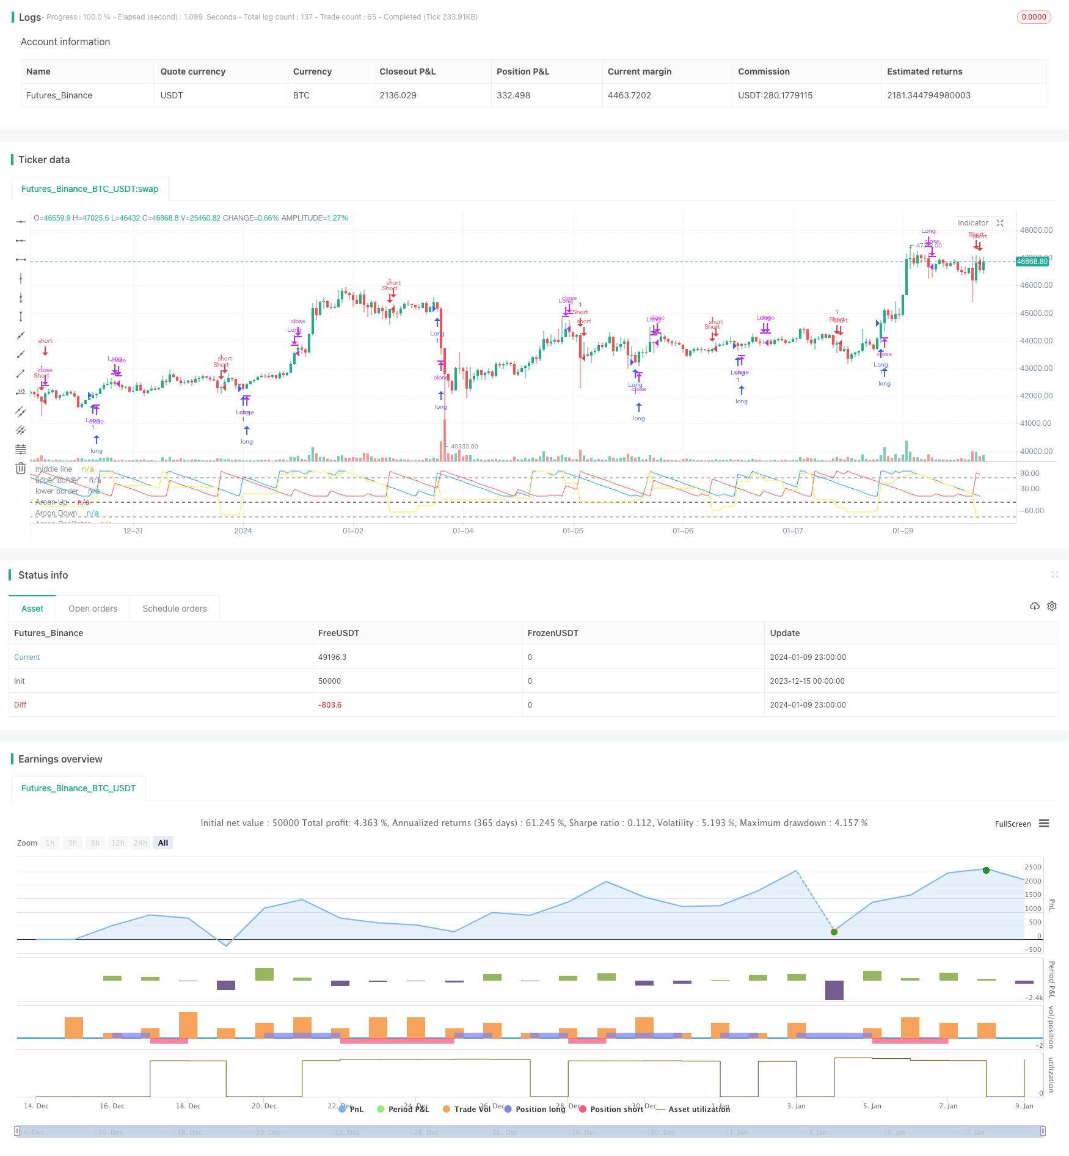
Task: Expand the Status info panel with arrows icon
Action: tap(1054, 574)
